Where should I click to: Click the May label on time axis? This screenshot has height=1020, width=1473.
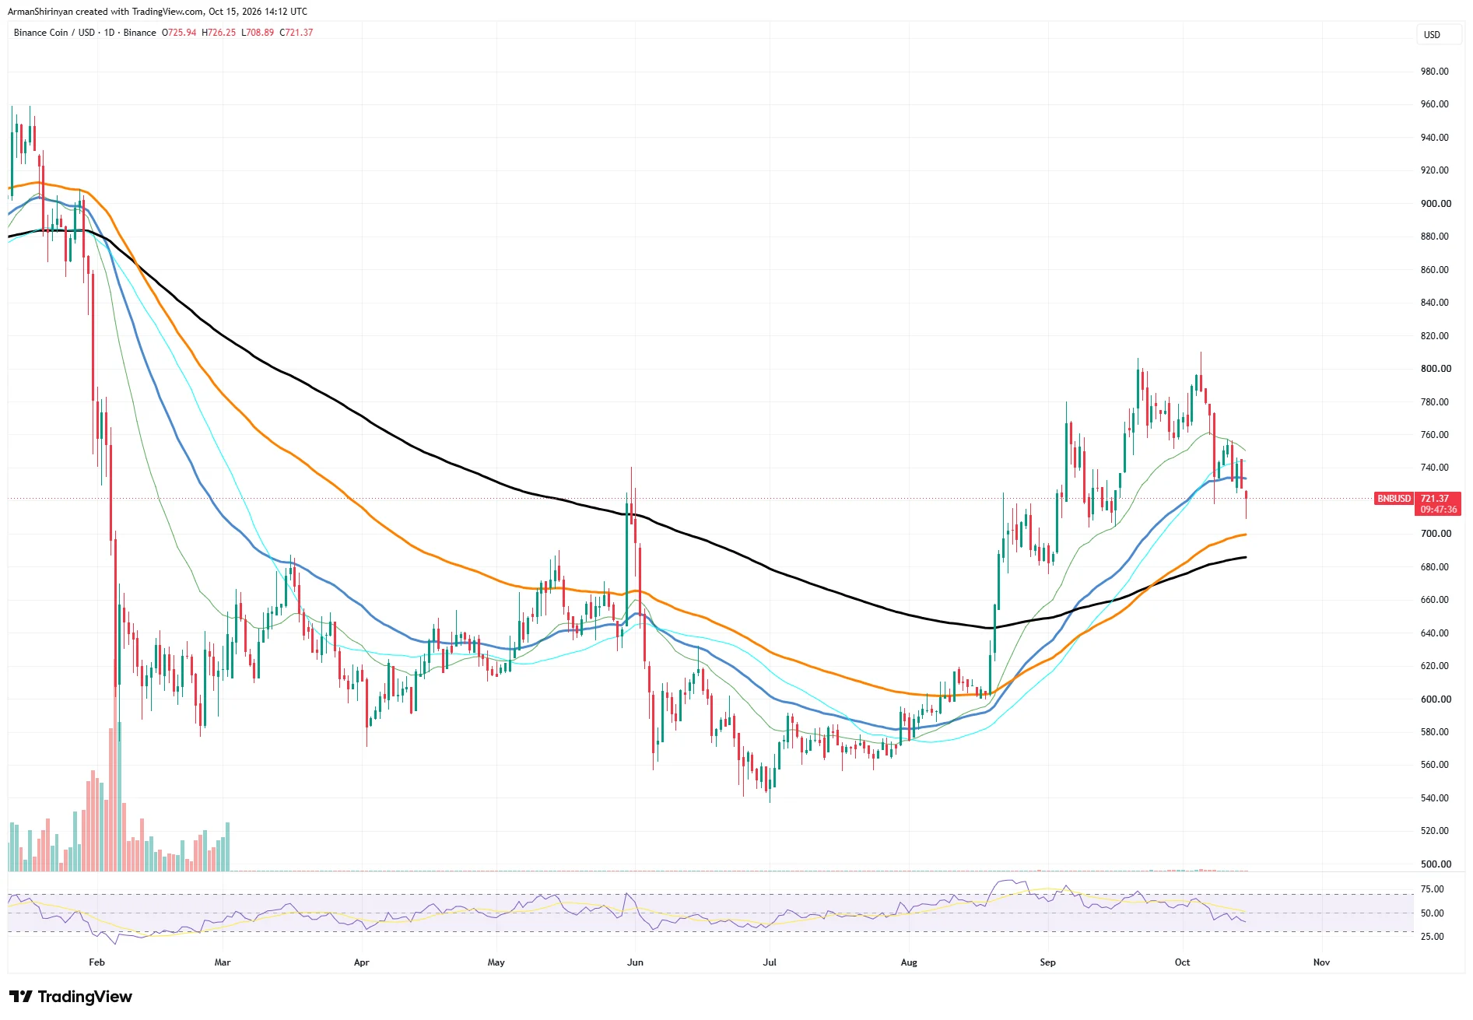click(496, 962)
